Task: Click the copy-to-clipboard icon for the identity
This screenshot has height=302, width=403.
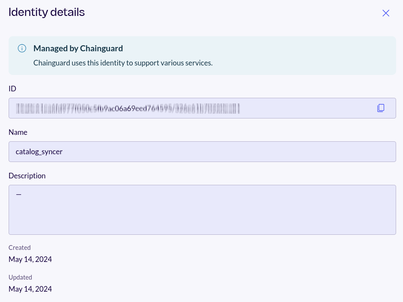Action: click(x=381, y=108)
